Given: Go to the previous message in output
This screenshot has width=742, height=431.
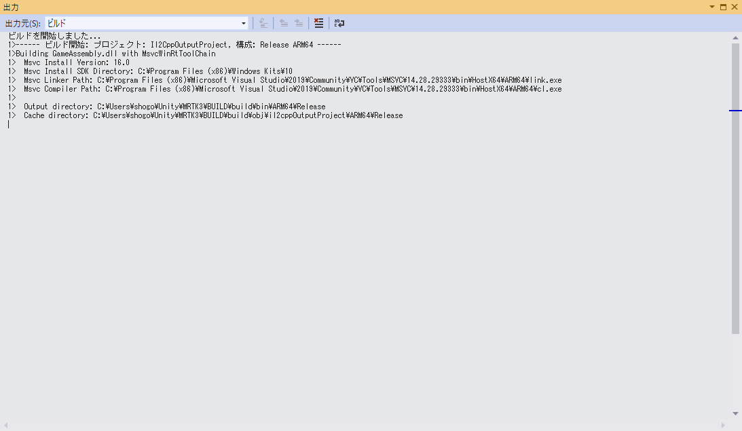Looking at the screenshot, I should [284, 23].
